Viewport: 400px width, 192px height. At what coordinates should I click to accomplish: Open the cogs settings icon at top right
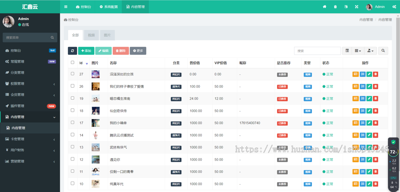coord(394,7)
